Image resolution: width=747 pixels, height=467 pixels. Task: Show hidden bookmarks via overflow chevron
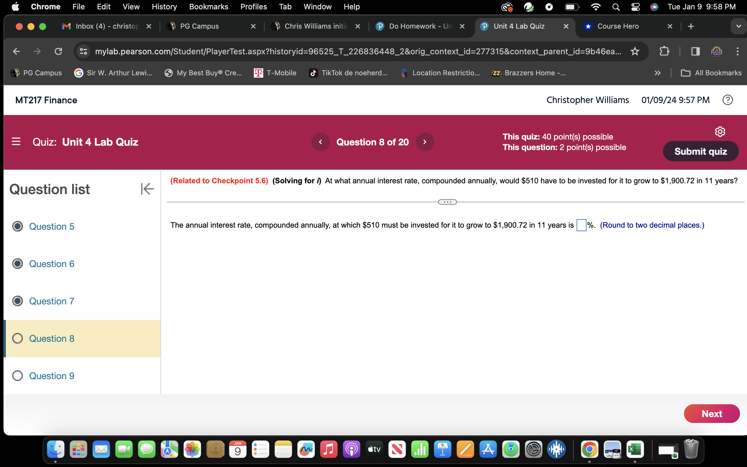click(x=658, y=73)
